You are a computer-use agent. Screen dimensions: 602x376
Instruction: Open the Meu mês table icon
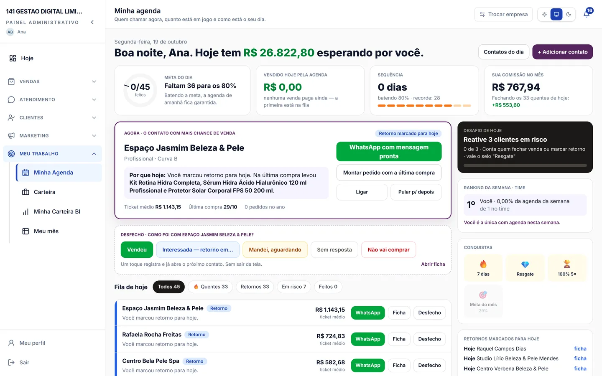tap(26, 231)
